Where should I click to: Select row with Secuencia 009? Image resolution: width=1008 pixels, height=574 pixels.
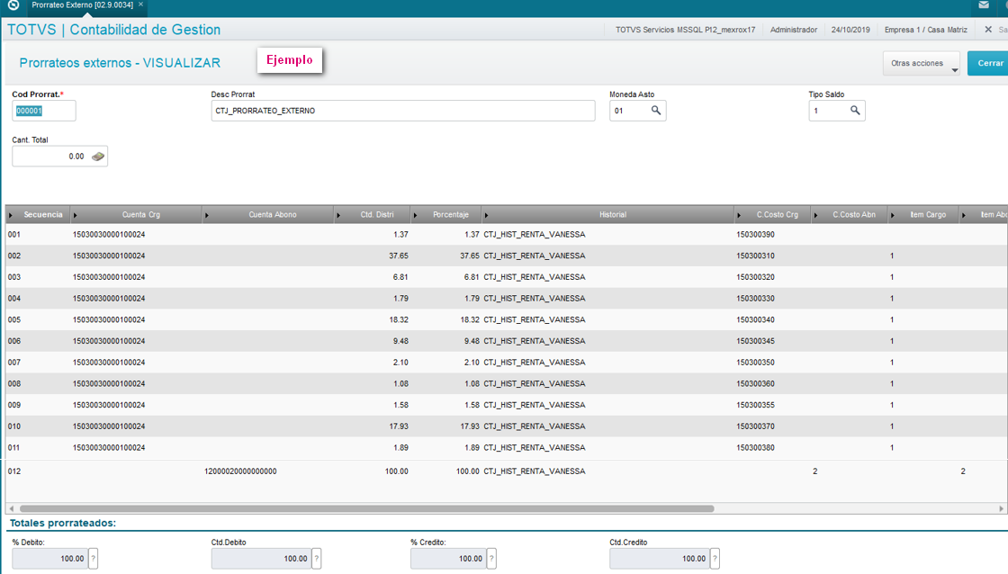click(x=506, y=405)
